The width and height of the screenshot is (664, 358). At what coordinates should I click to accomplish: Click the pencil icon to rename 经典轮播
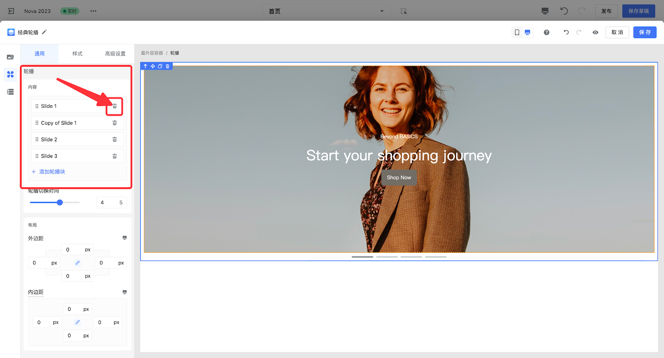point(44,32)
